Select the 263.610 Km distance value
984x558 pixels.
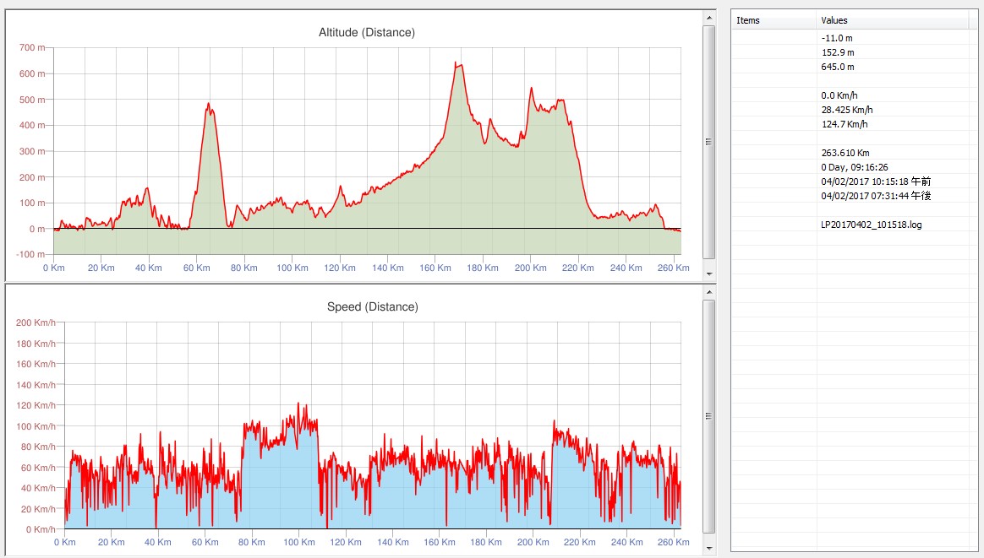(845, 153)
